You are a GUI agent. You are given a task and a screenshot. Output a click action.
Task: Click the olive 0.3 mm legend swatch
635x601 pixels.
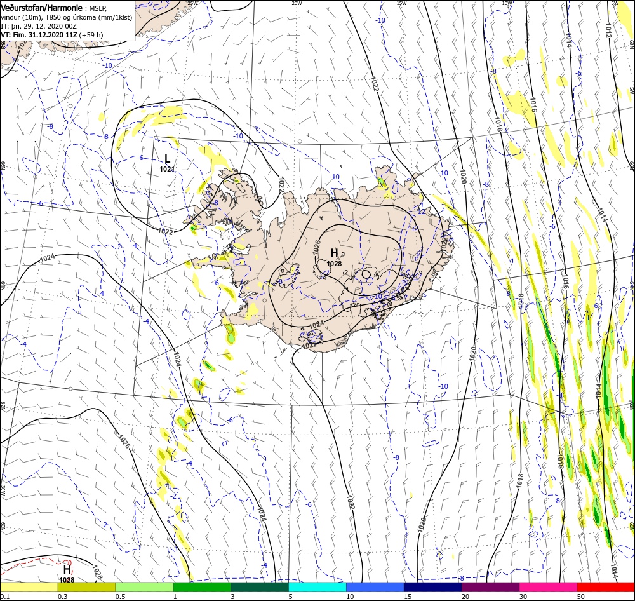(86, 587)
